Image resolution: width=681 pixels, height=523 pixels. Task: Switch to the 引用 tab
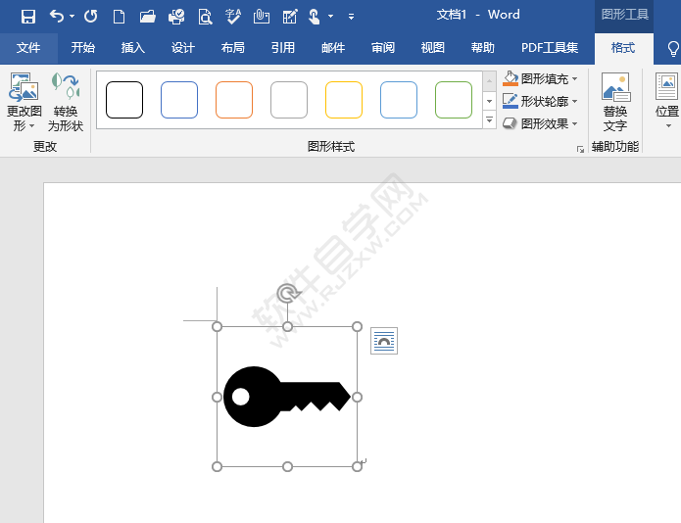click(x=283, y=48)
